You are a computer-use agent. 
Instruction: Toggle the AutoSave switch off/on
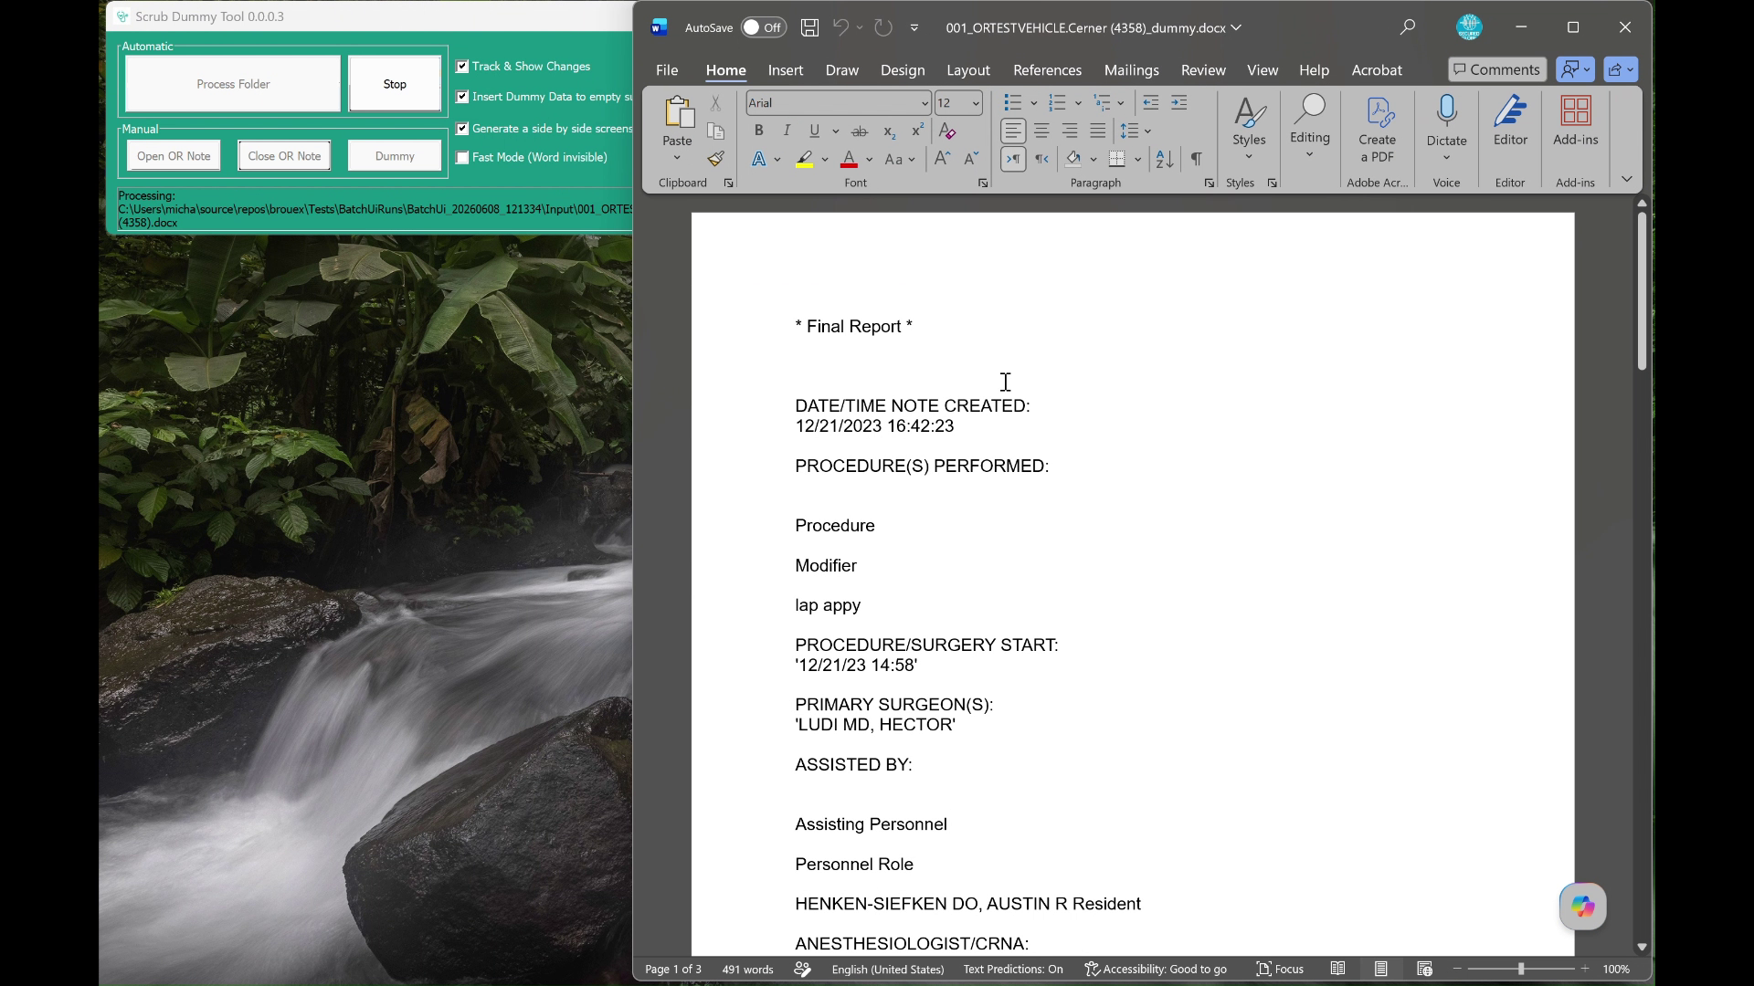[x=763, y=27]
